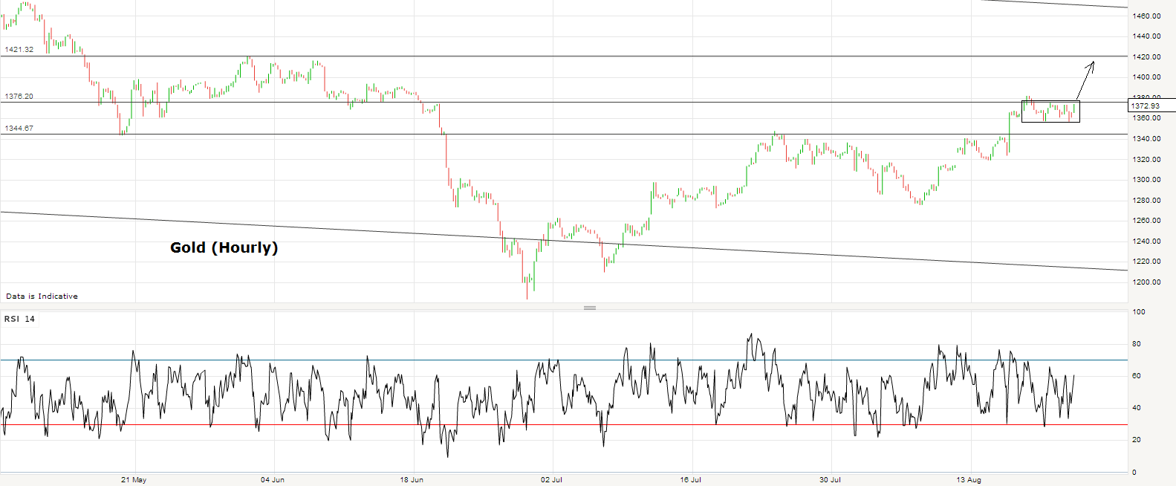
Task: Click the current price tag 1372.93
Action: (x=1146, y=106)
